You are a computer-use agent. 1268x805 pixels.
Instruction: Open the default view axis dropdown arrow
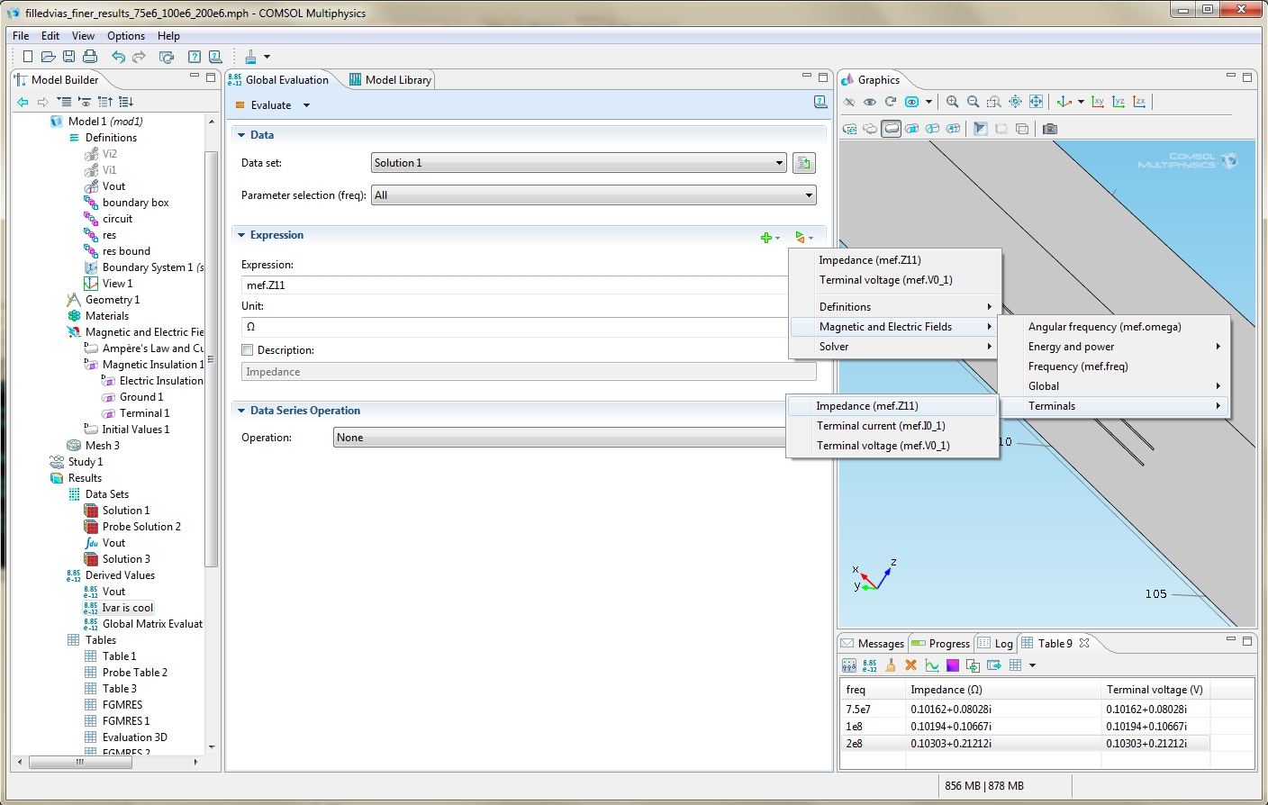coord(1081,102)
